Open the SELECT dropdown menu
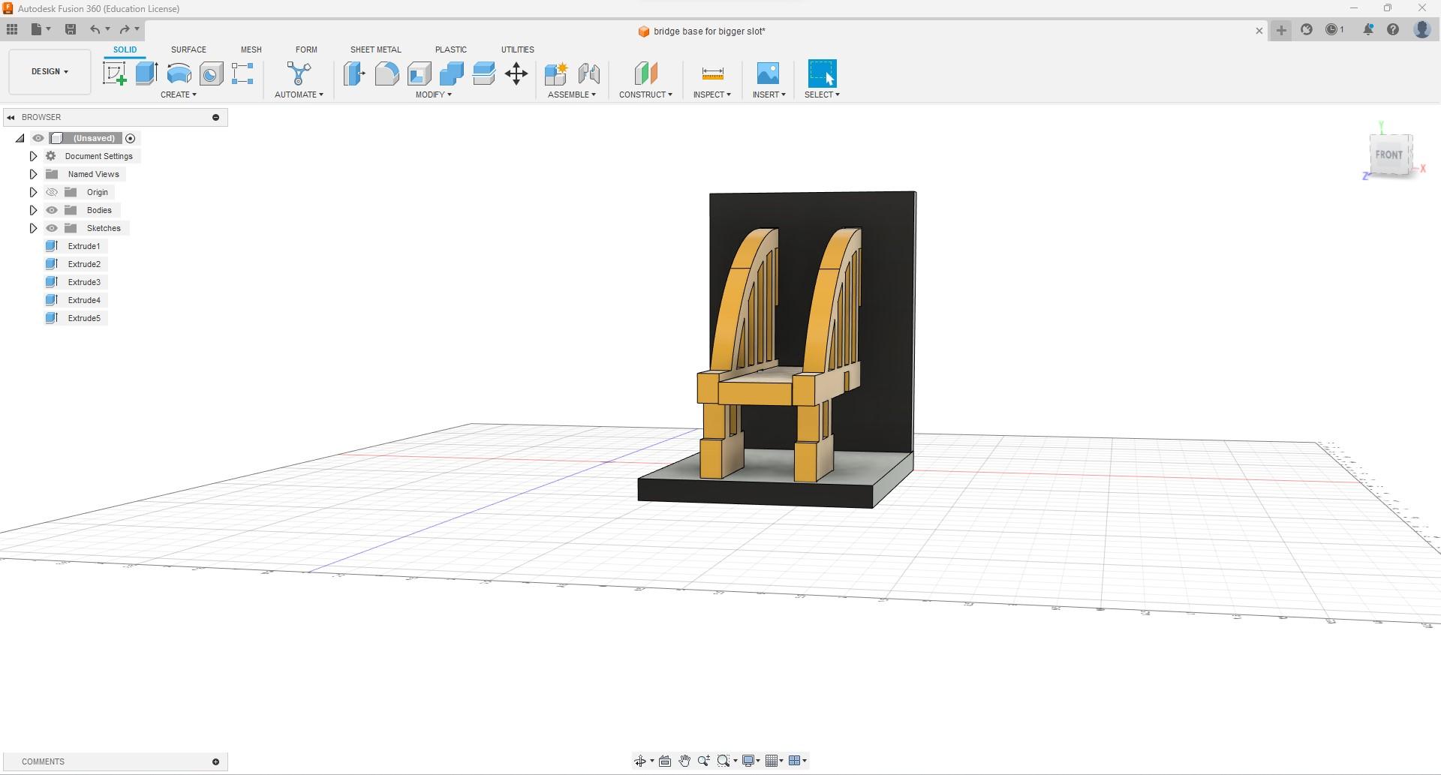The height and width of the screenshot is (775, 1441). (822, 95)
